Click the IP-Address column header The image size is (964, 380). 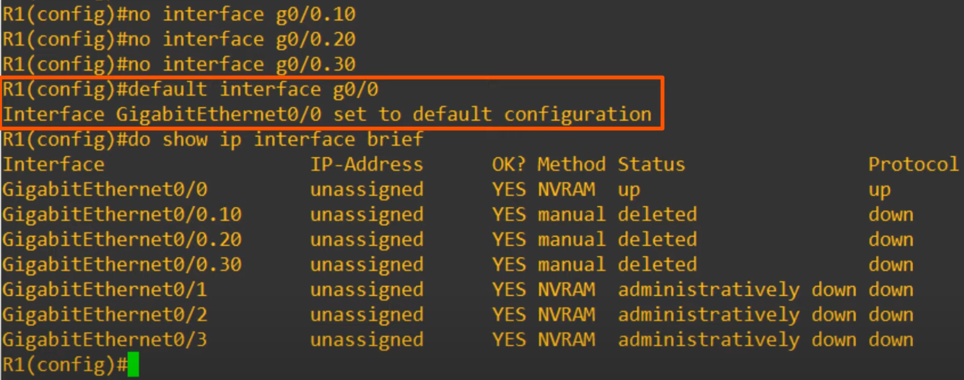point(367,165)
